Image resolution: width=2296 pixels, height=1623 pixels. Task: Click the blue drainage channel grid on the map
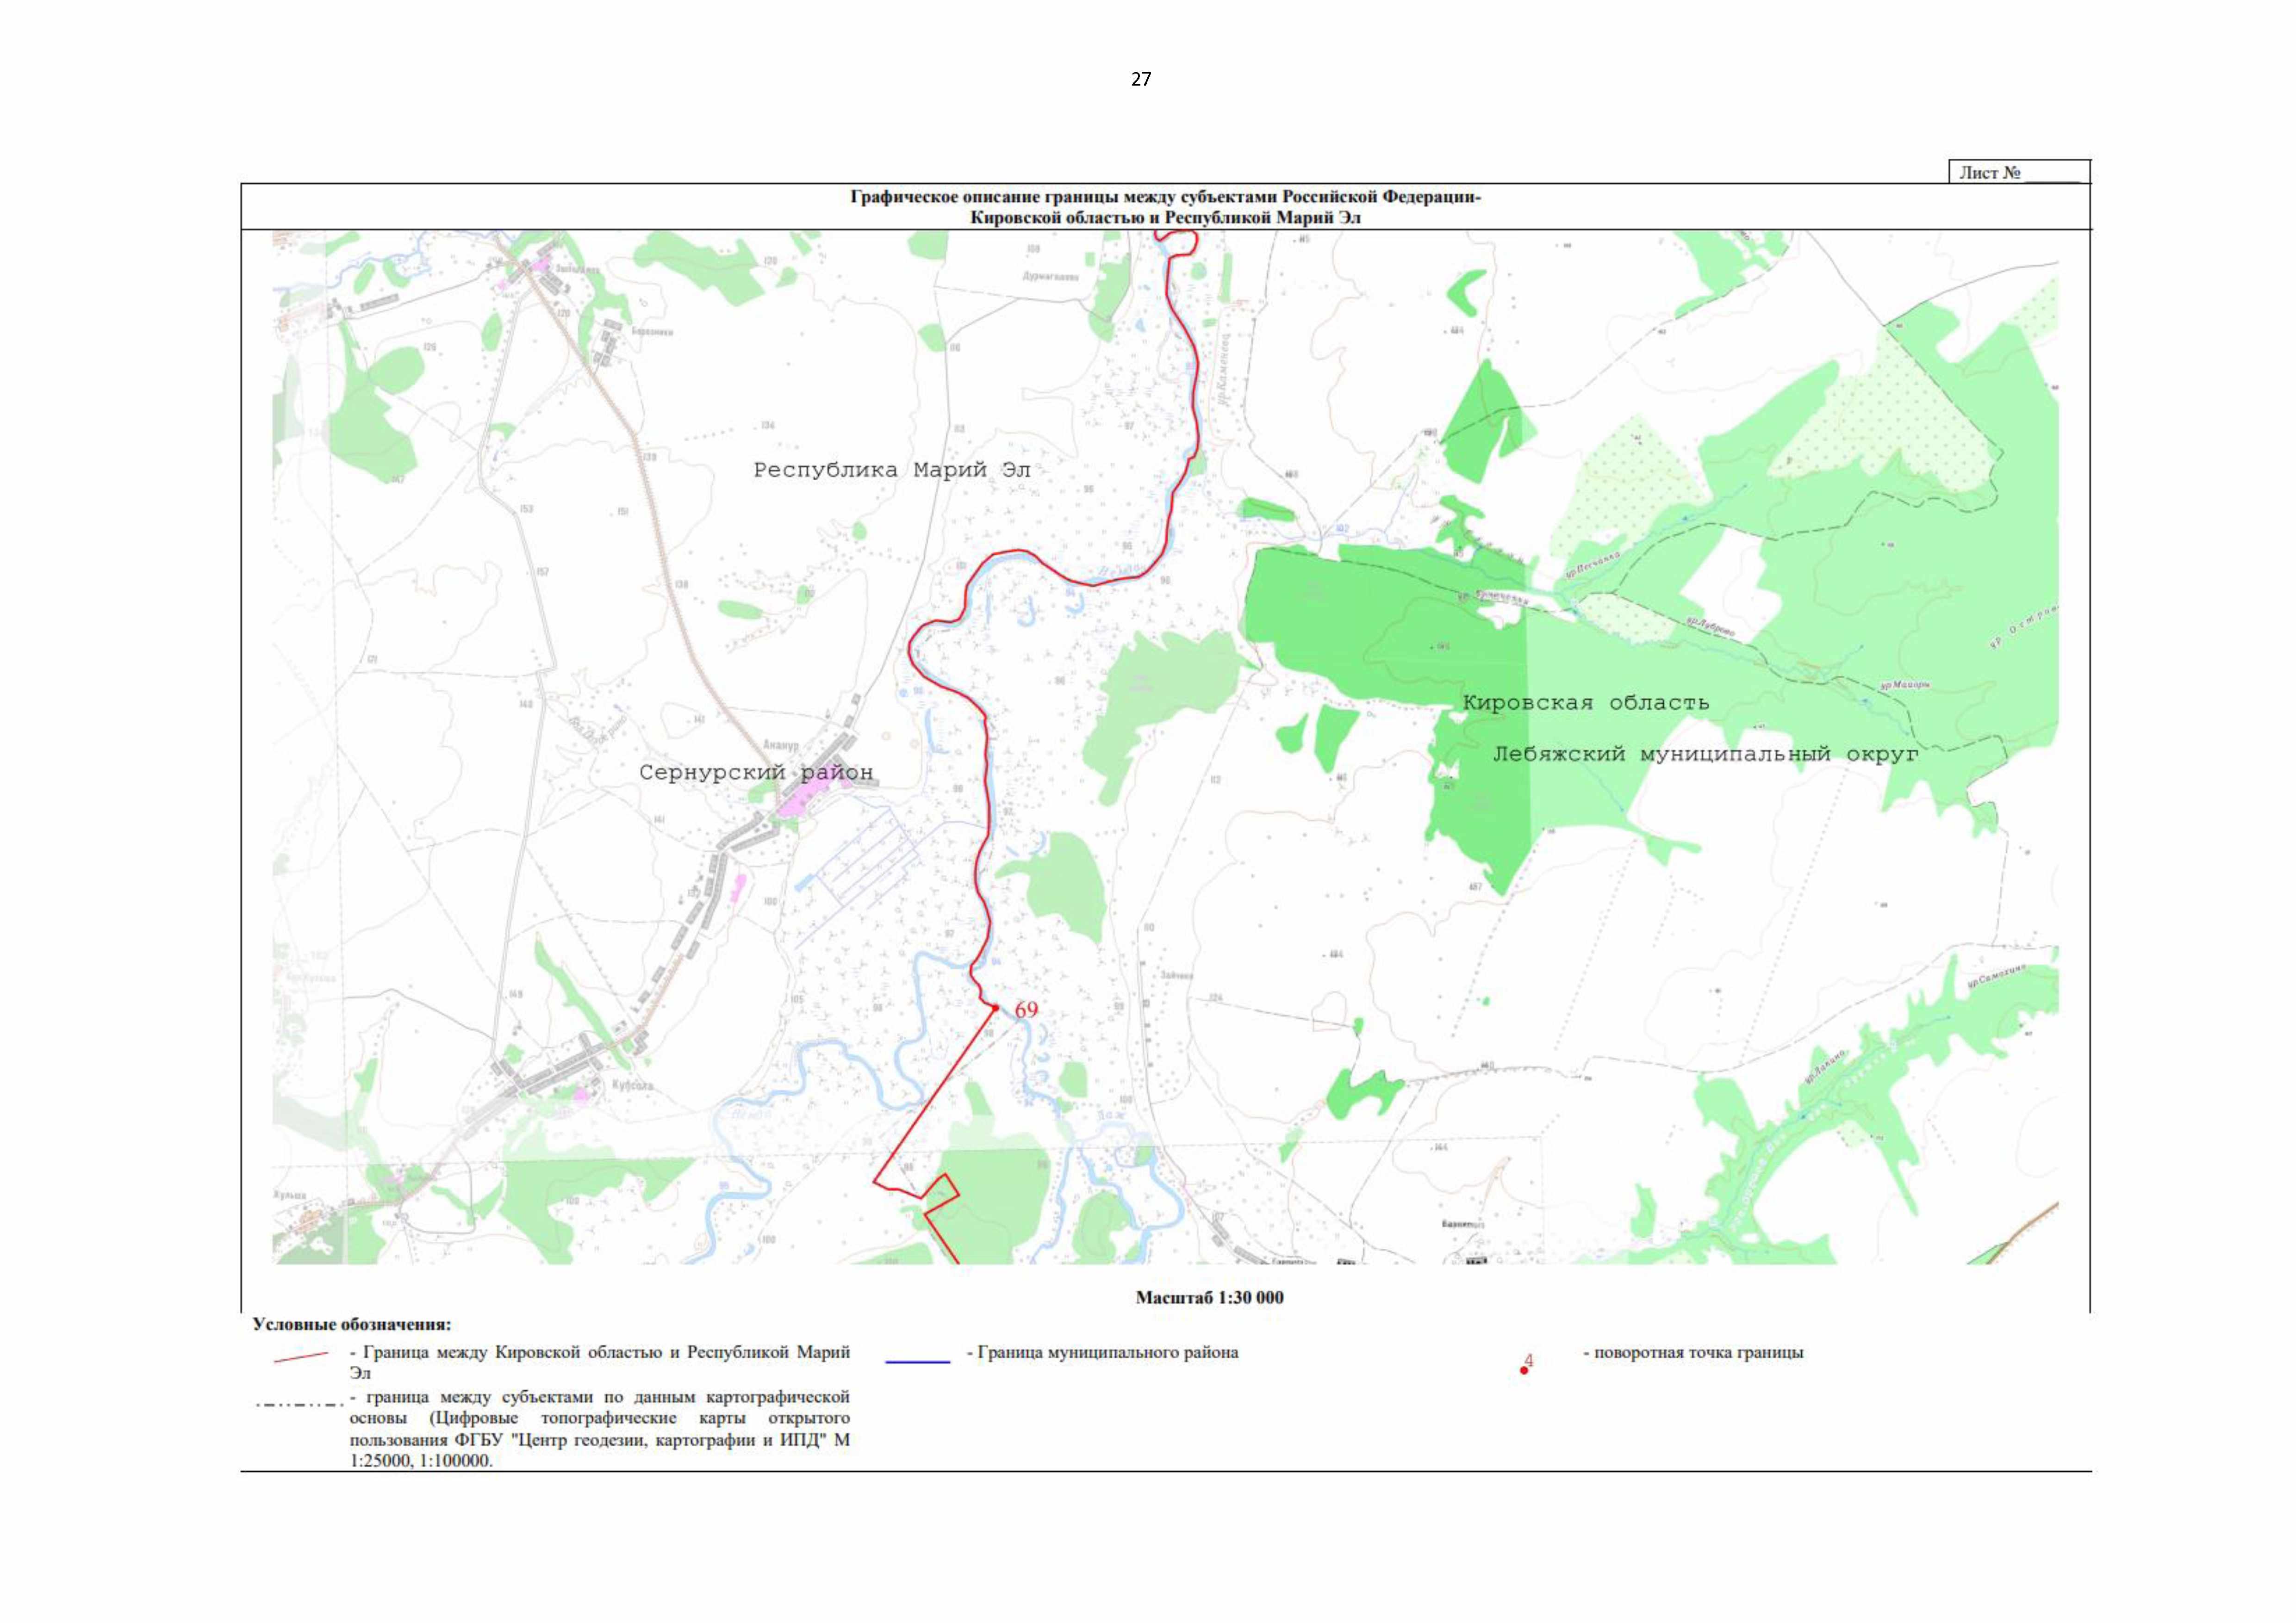(x=865, y=855)
